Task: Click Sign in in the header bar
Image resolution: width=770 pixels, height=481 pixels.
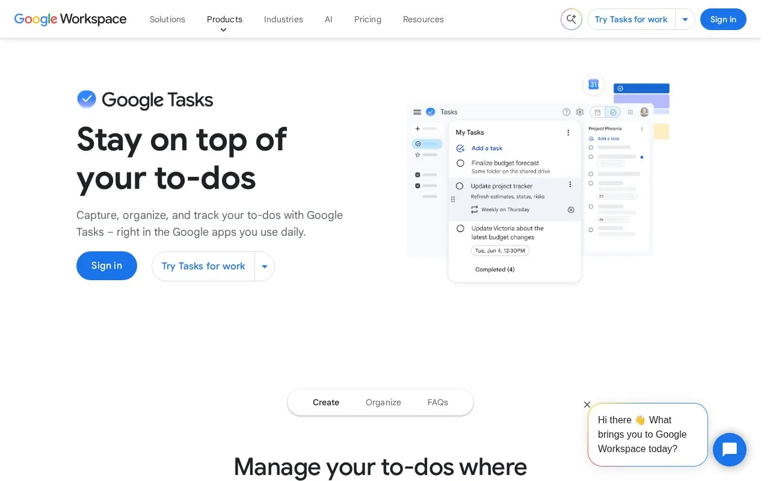Action: (x=723, y=19)
